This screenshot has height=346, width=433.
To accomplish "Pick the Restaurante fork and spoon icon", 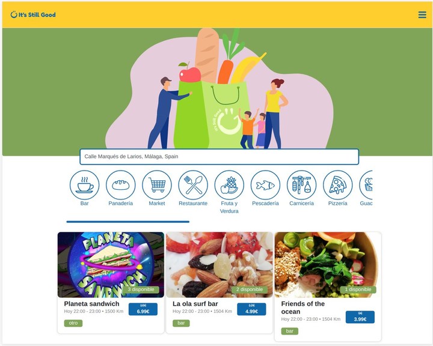I will click(193, 185).
